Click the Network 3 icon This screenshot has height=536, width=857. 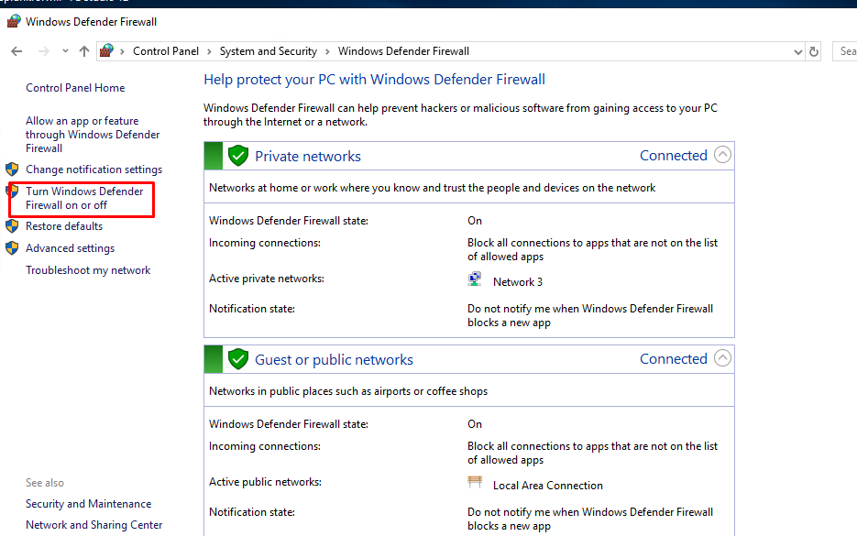[475, 279]
